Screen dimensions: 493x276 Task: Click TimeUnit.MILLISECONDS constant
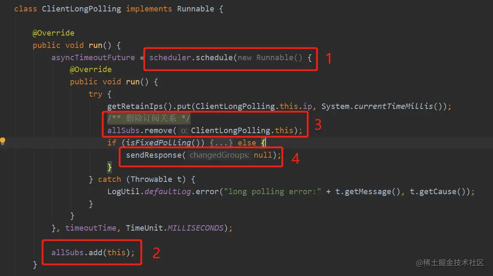coord(174,228)
